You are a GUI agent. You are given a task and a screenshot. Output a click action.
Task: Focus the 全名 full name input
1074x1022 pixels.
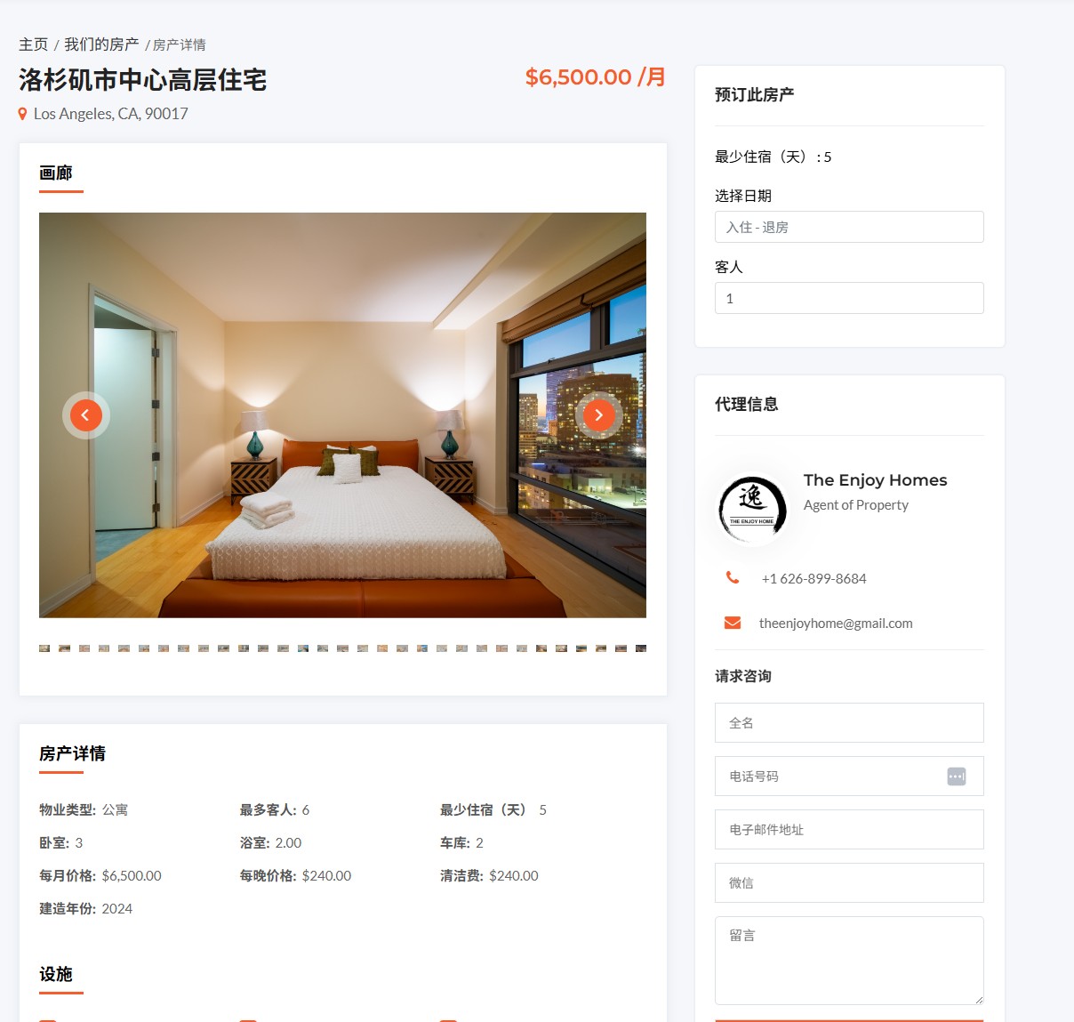click(849, 723)
